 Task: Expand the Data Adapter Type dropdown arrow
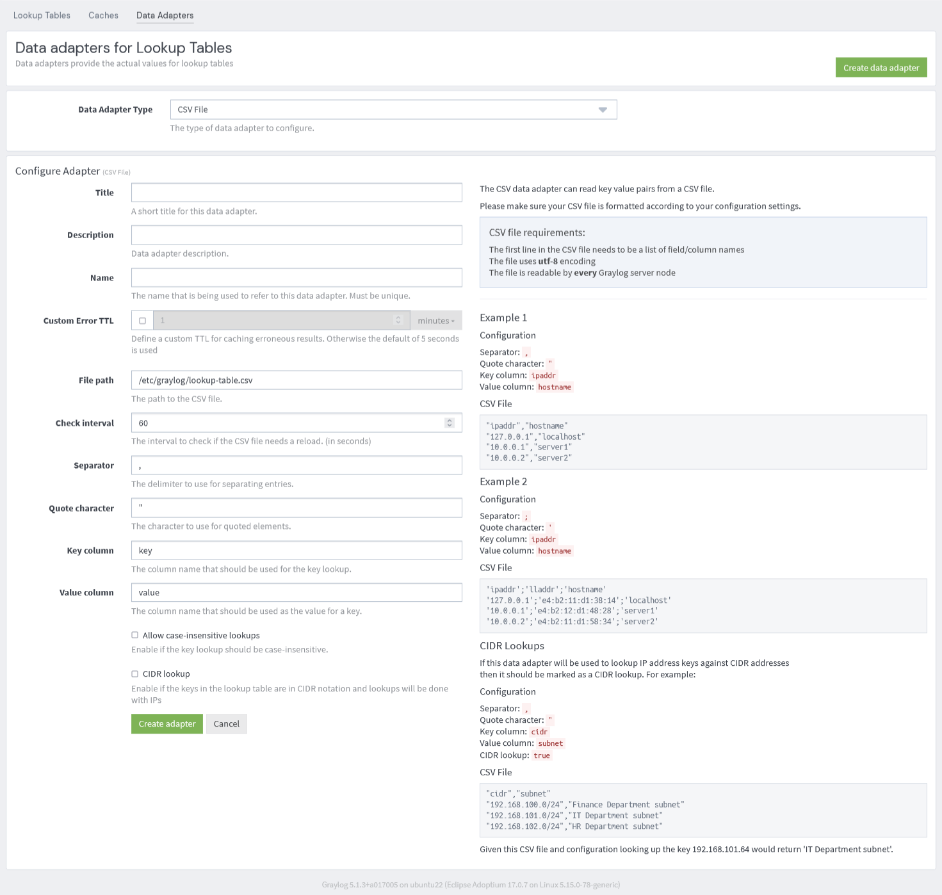point(602,109)
